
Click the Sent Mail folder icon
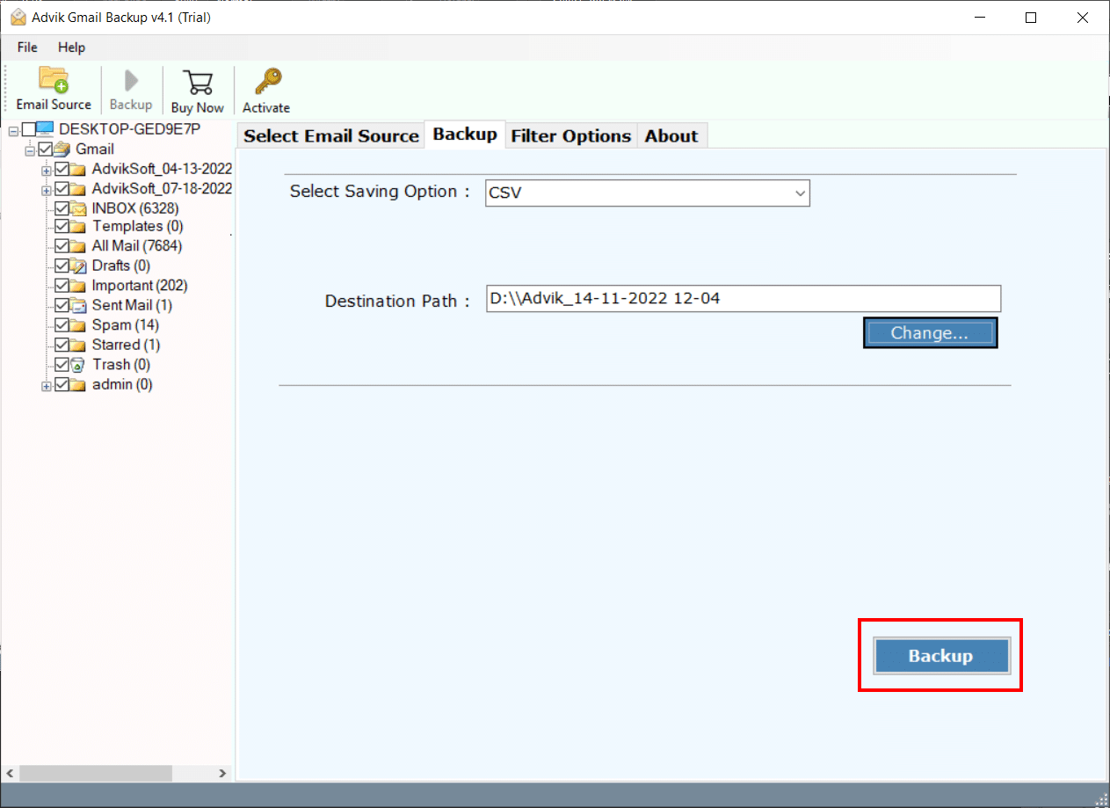(78, 305)
